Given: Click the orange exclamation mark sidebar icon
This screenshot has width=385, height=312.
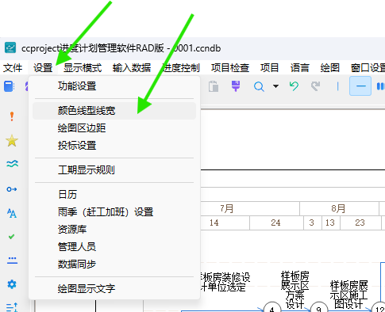Looking at the screenshot, I should [x=12, y=116].
